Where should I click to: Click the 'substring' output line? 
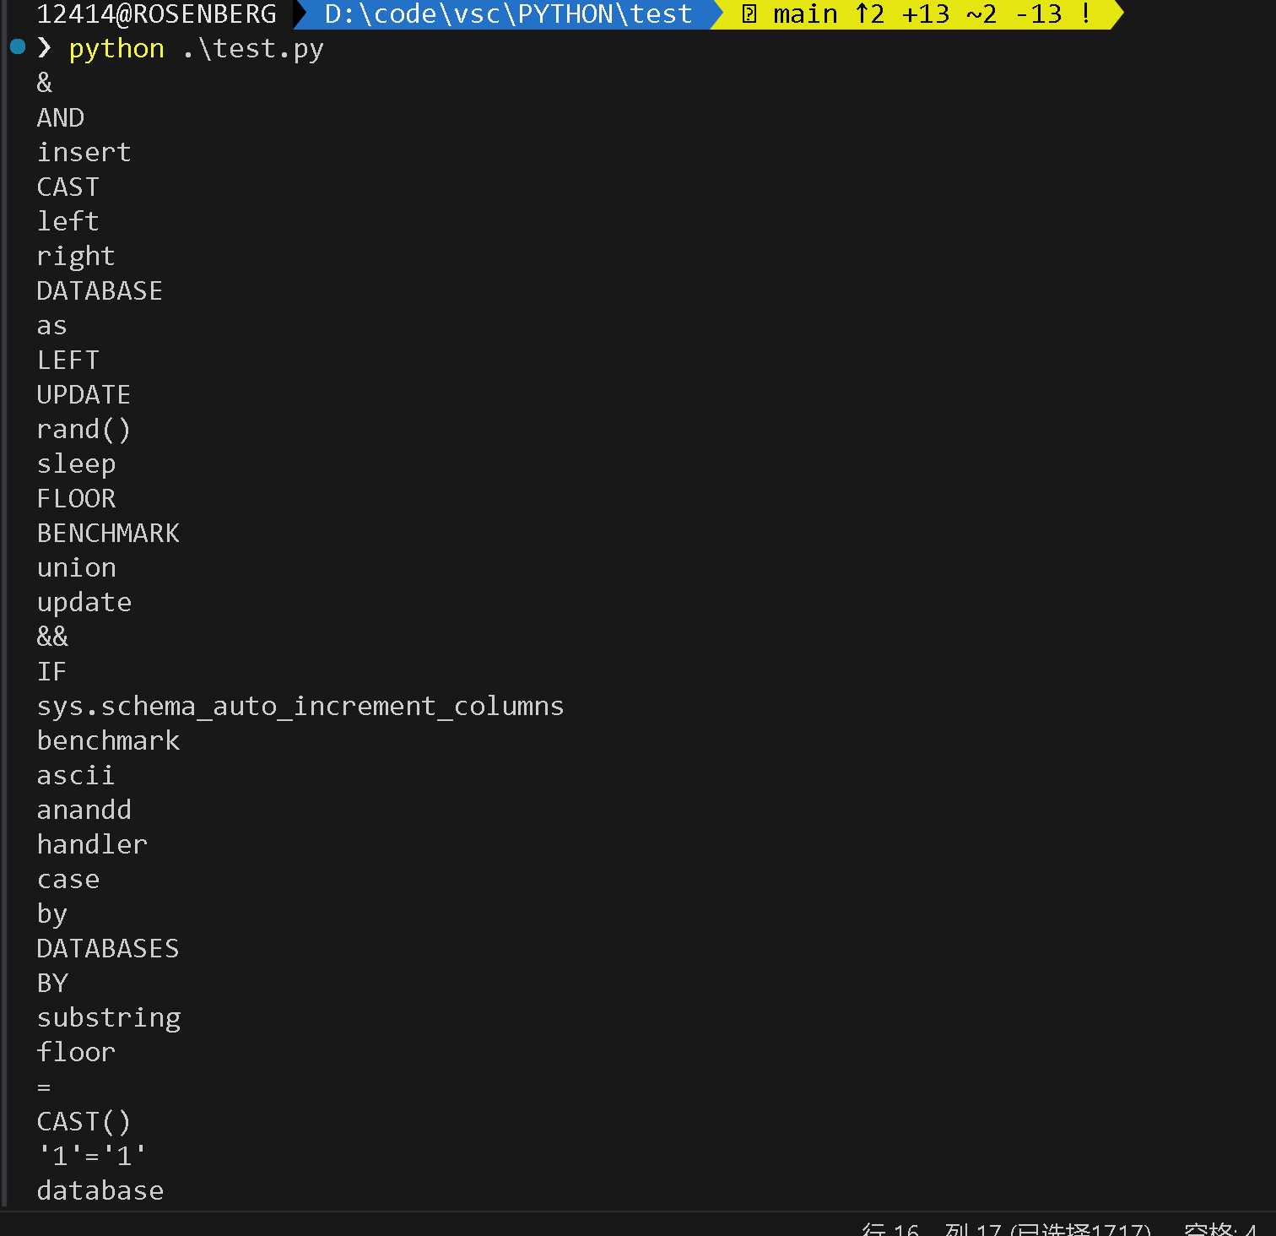tap(109, 1017)
